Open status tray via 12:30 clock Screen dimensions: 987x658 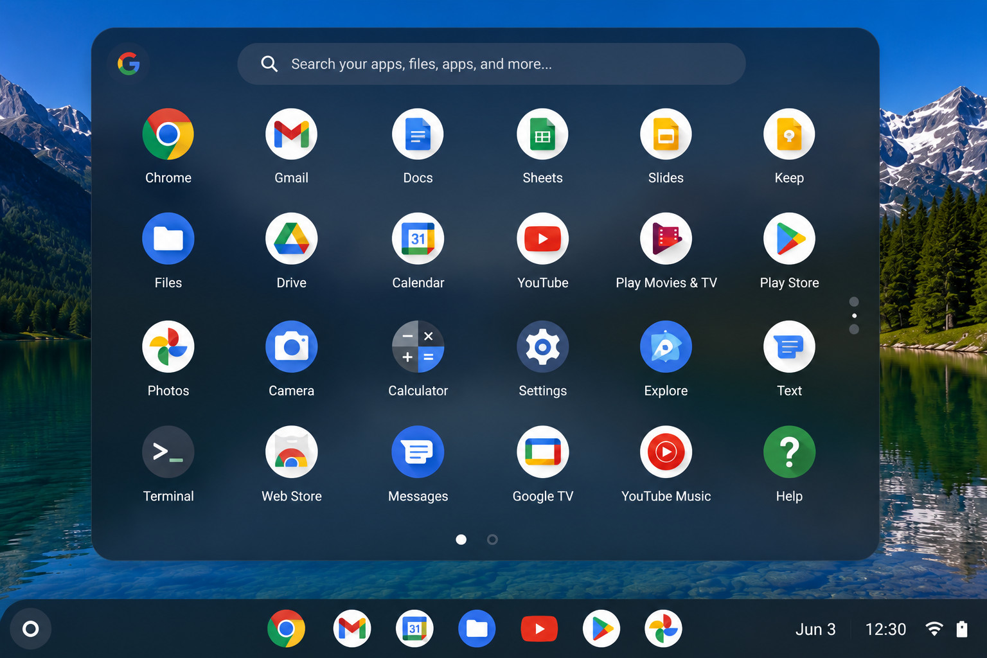885,629
